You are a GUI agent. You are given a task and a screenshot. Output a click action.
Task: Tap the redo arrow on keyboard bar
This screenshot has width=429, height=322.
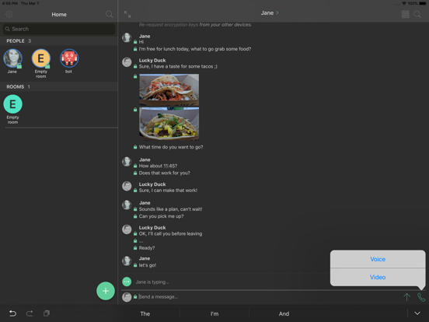point(30,313)
